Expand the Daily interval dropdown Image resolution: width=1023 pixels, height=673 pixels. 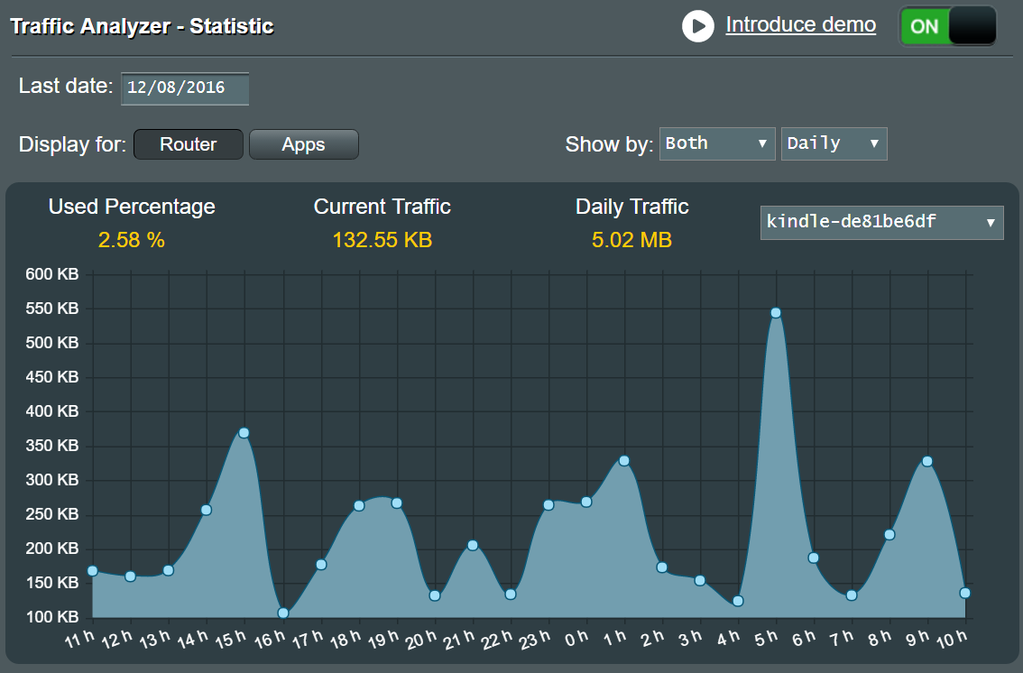[834, 143]
